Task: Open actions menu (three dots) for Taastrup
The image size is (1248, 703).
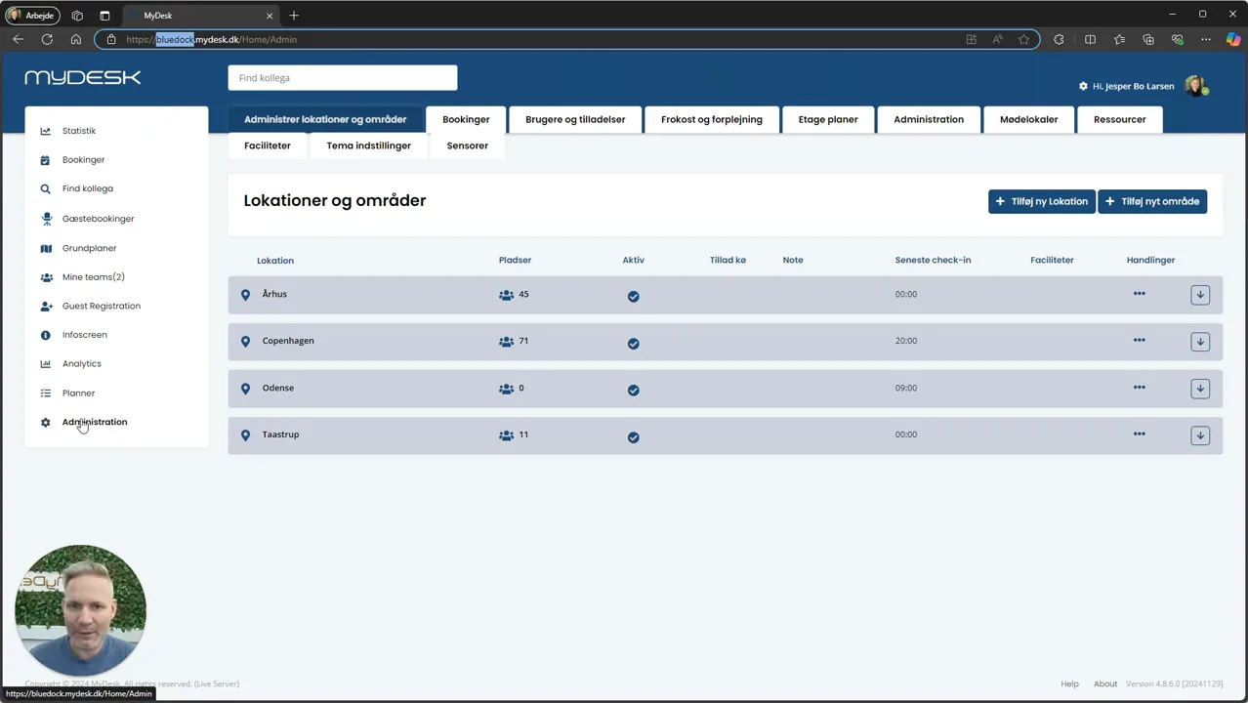Action: [x=1139, y=434]
